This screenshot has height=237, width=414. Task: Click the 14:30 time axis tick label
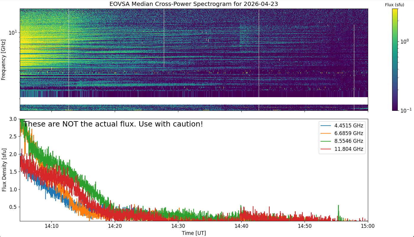(x=178, y=226)
